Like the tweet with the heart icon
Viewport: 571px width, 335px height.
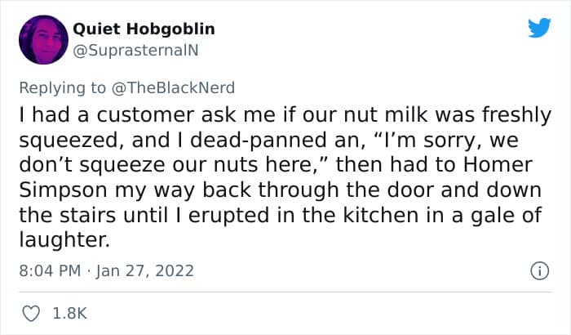tap(31, 314)
